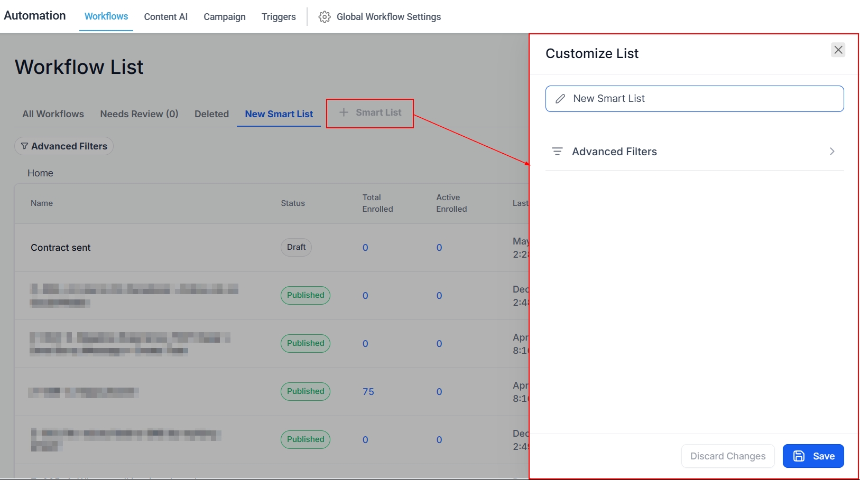Click the pencil edit icon in name field
The height and width of the screenshot is (480, 860).
[560, 99]
